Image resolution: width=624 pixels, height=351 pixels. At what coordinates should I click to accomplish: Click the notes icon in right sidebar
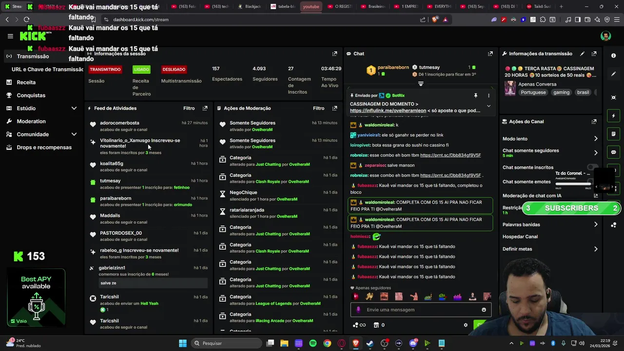(x=613, y=134)
